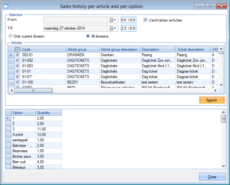Open the From date calendar picker
The width and height of the screenshot is (230, 185).
click(x=113, y=20)
